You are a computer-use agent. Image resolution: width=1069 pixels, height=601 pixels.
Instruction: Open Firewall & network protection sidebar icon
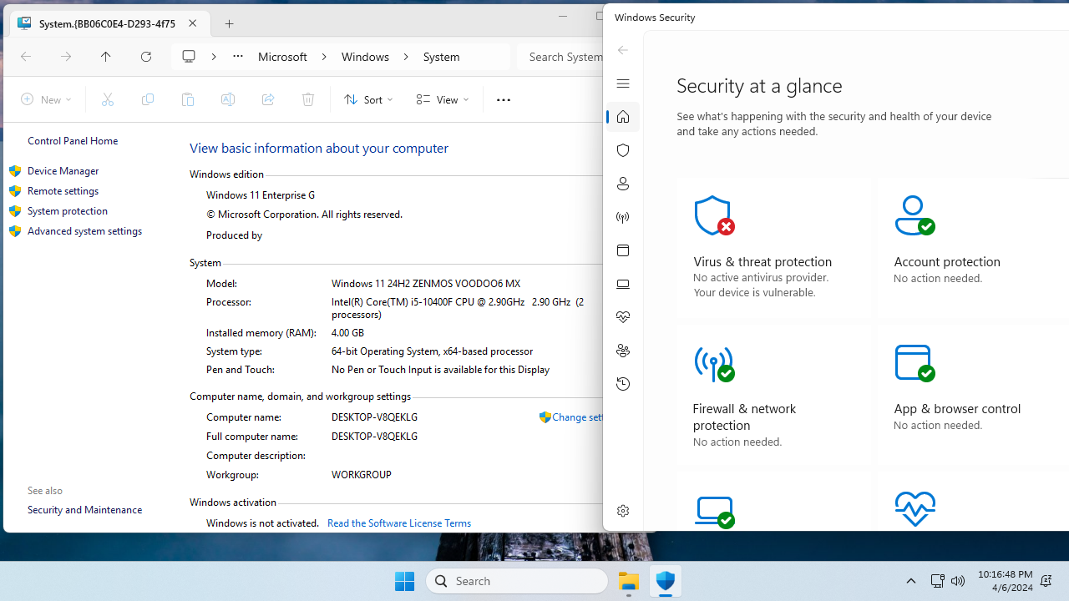tap(623, 217)
